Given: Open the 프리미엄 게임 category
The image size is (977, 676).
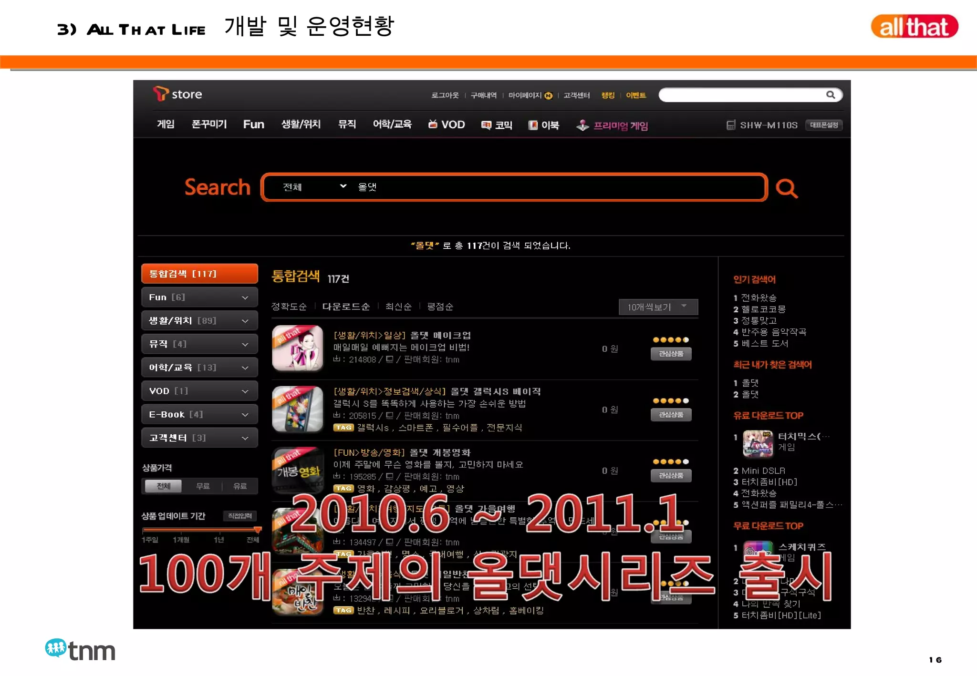Looking at the screenshot, I should click(612, 125).
